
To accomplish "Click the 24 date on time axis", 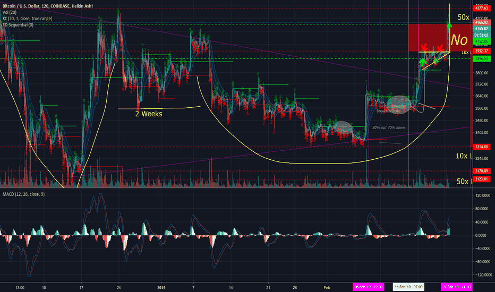I will 119,288.
